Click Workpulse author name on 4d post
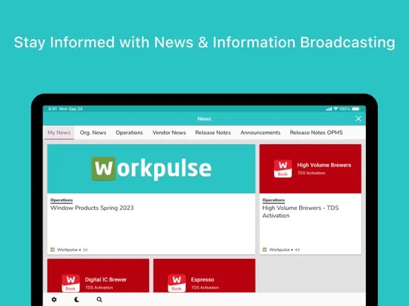This screenshot has width=409, height=306. click(x=279, y=250)
